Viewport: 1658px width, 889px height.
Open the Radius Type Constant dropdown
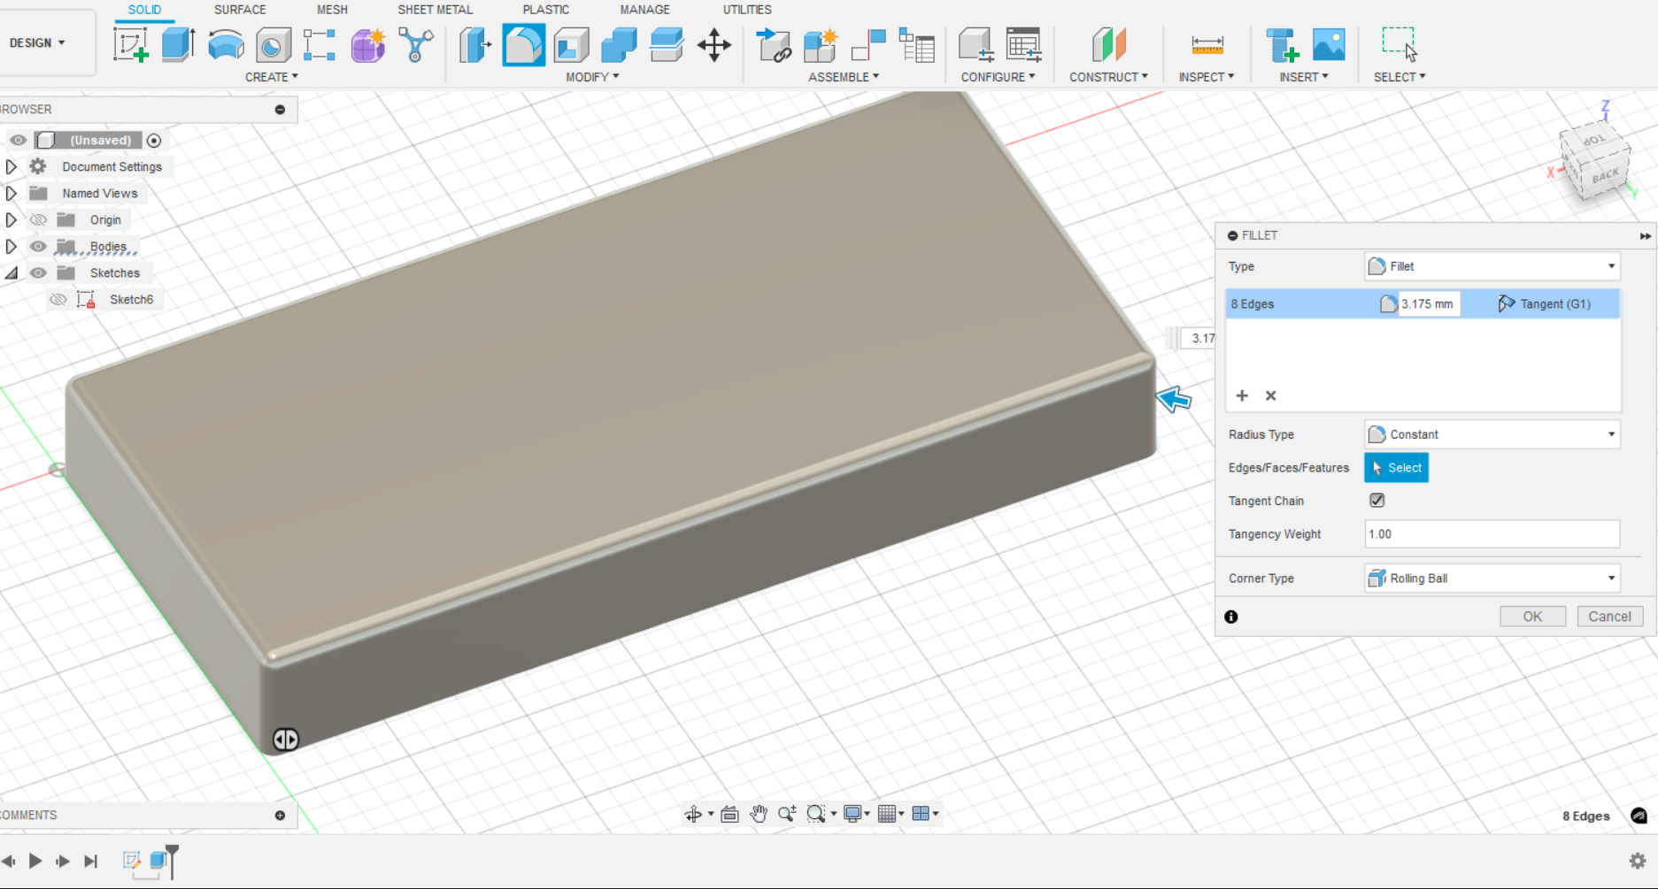pyautogui.click(x=1492, y=434)
